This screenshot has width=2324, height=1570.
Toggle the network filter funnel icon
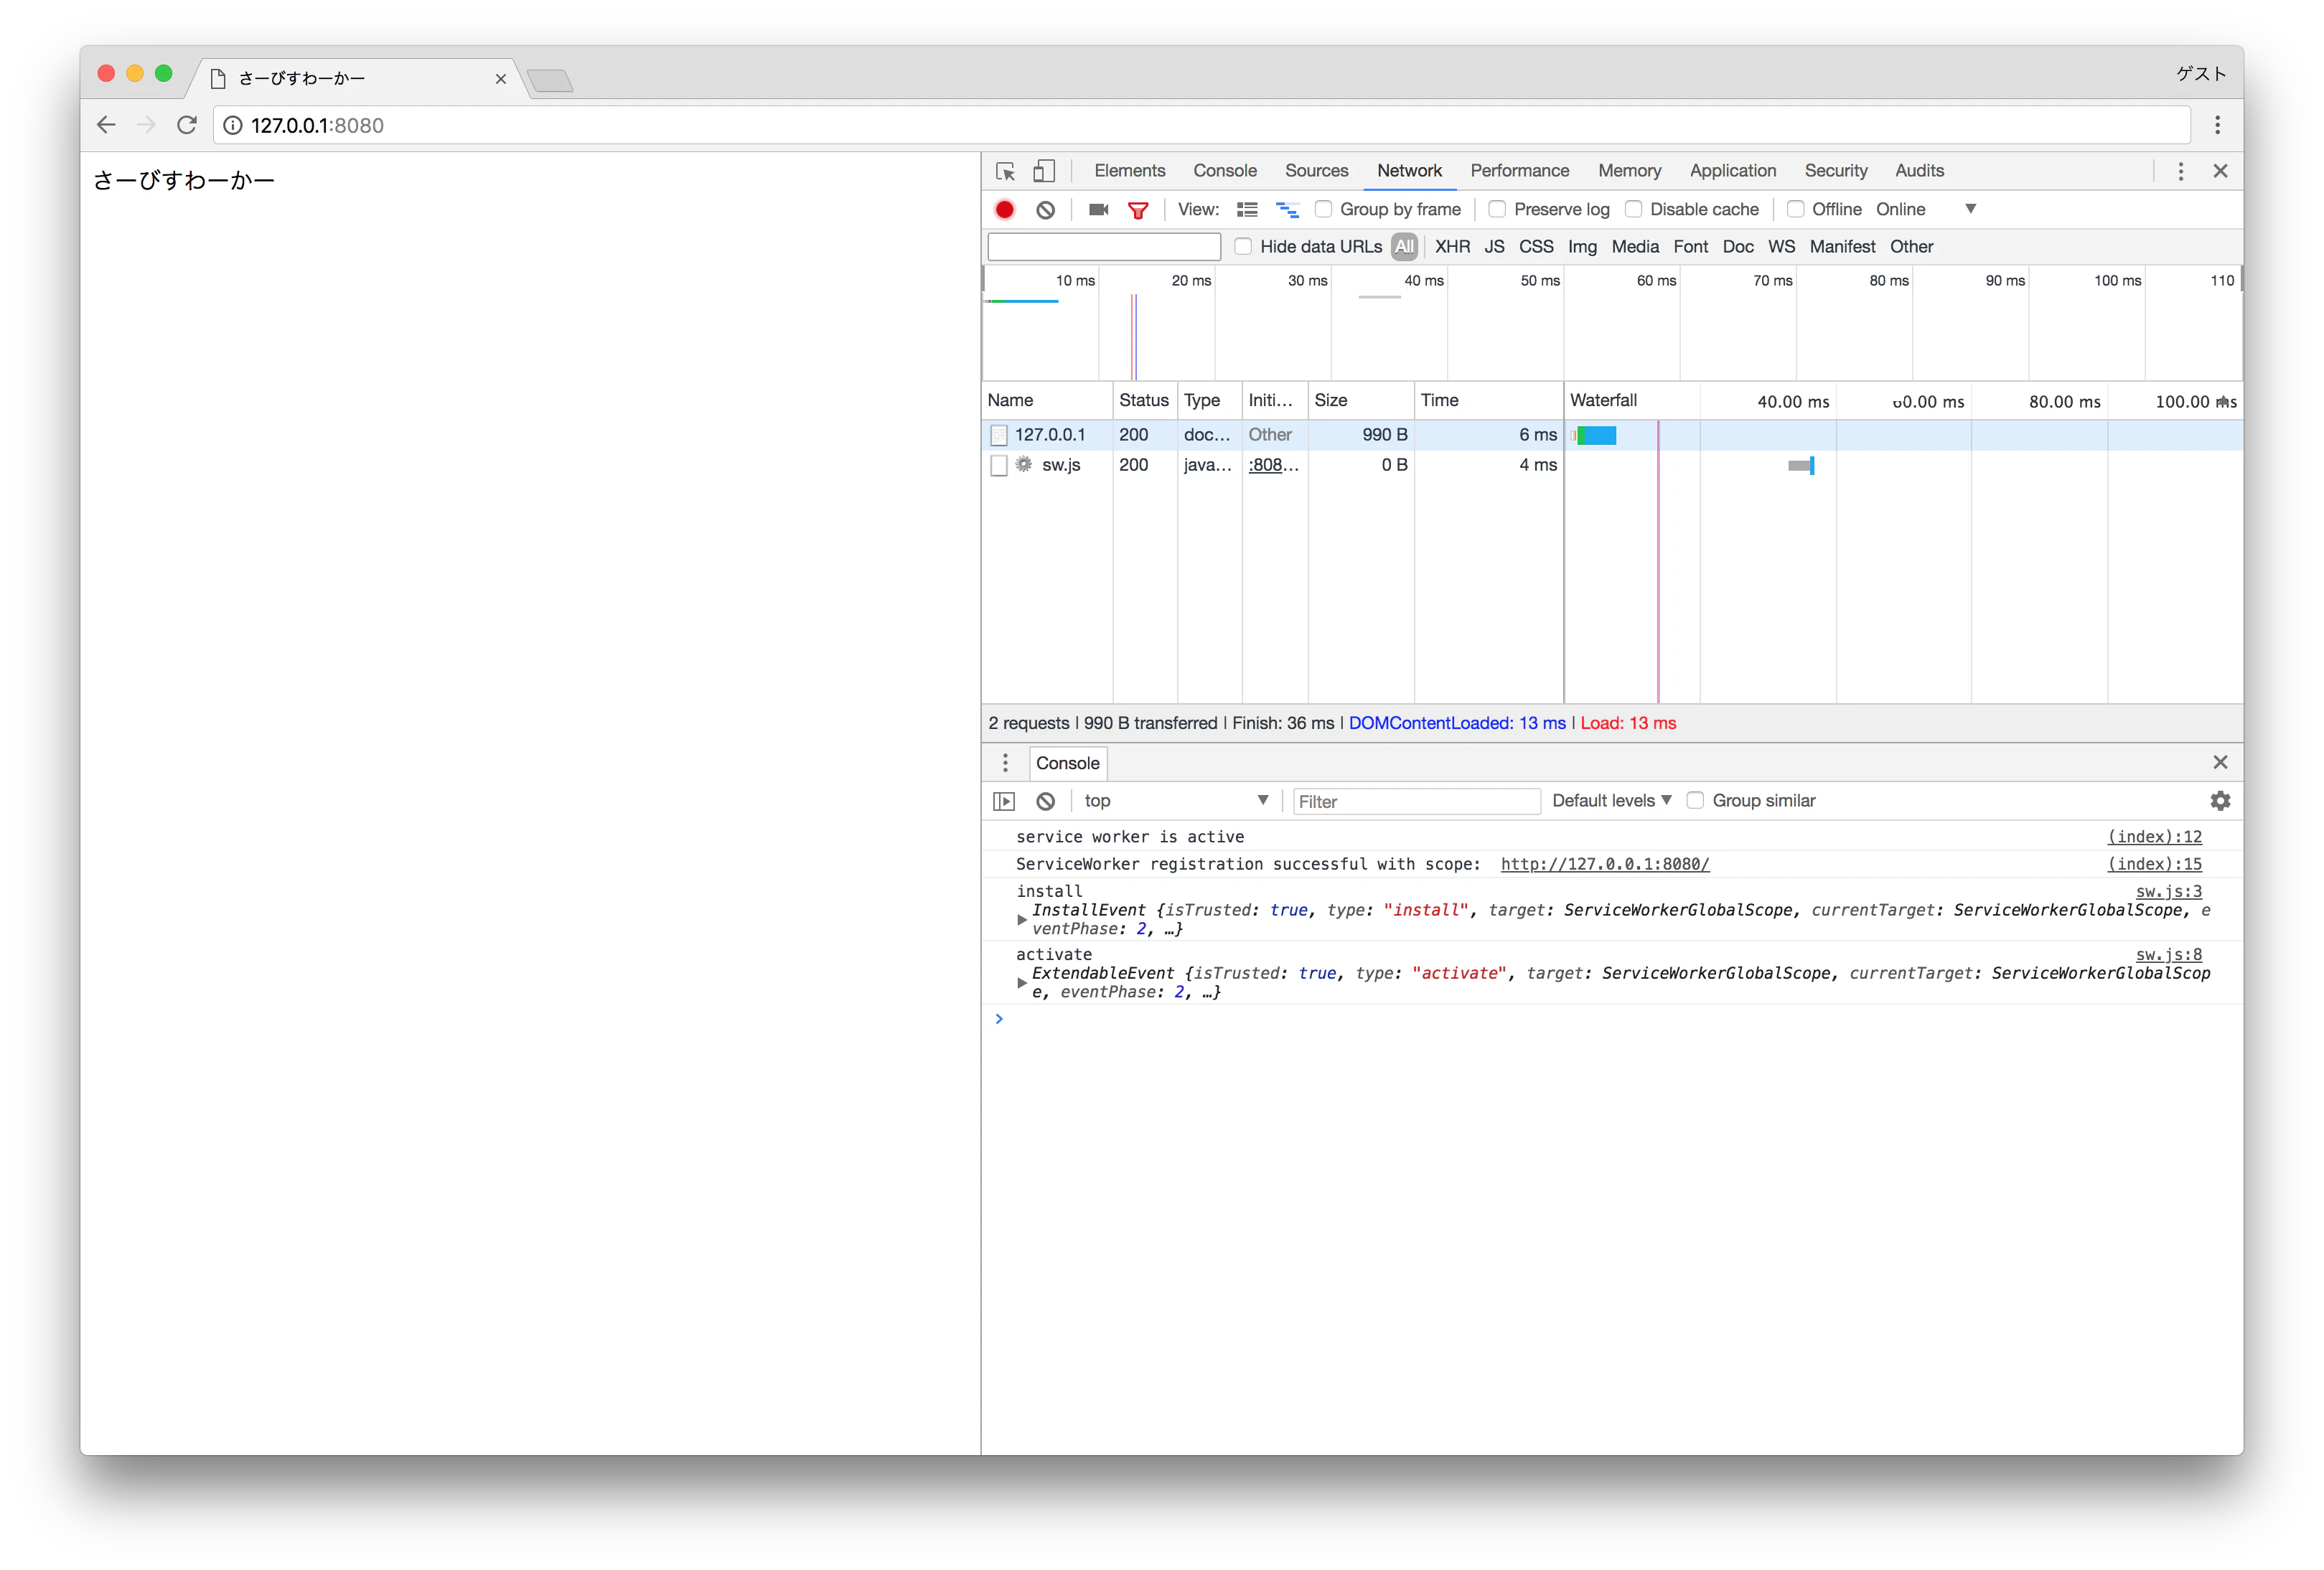[x=1138, y=210]
